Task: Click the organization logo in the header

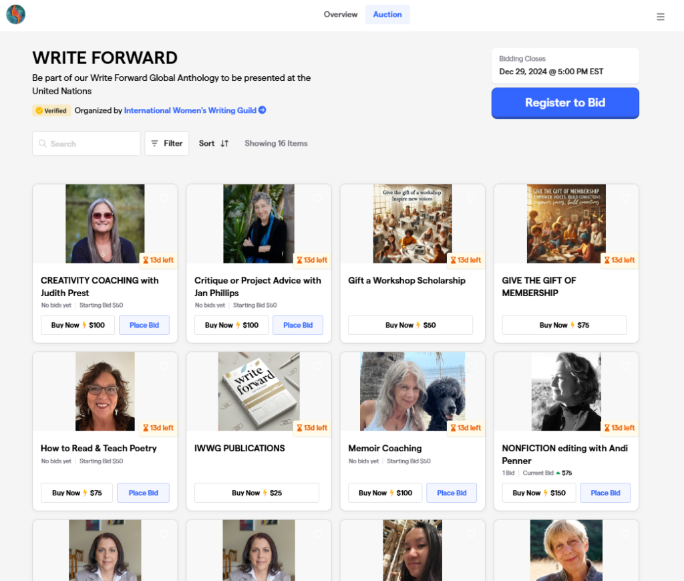Action: (x=16, y=15)
